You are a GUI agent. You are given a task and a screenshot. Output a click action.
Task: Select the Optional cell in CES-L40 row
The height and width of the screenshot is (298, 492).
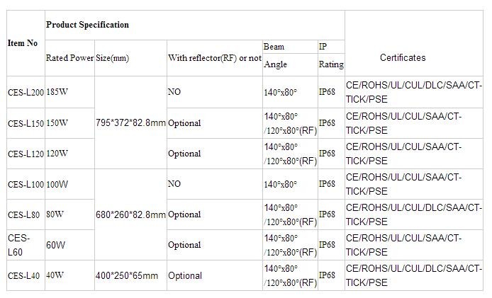(215, 275)
